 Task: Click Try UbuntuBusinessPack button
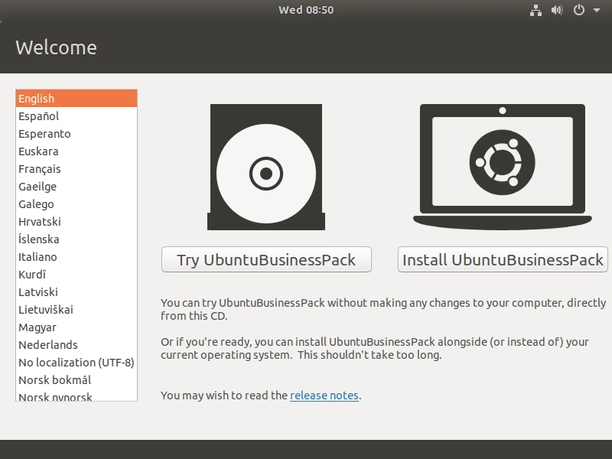click(x=266, y=259)
